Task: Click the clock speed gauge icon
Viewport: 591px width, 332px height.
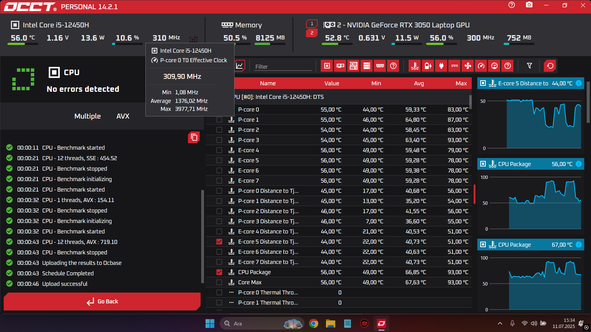Action: tap(481, 66)
